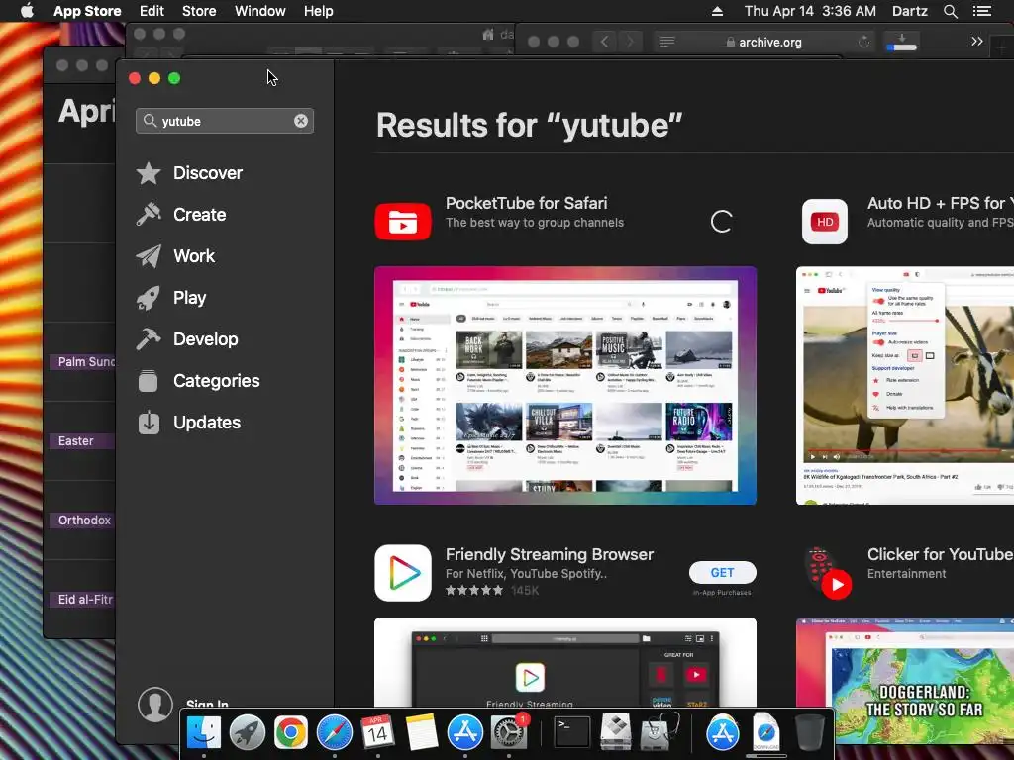Click the eject icon in menu bar
Screen dimensions: 1014x760
717,11
